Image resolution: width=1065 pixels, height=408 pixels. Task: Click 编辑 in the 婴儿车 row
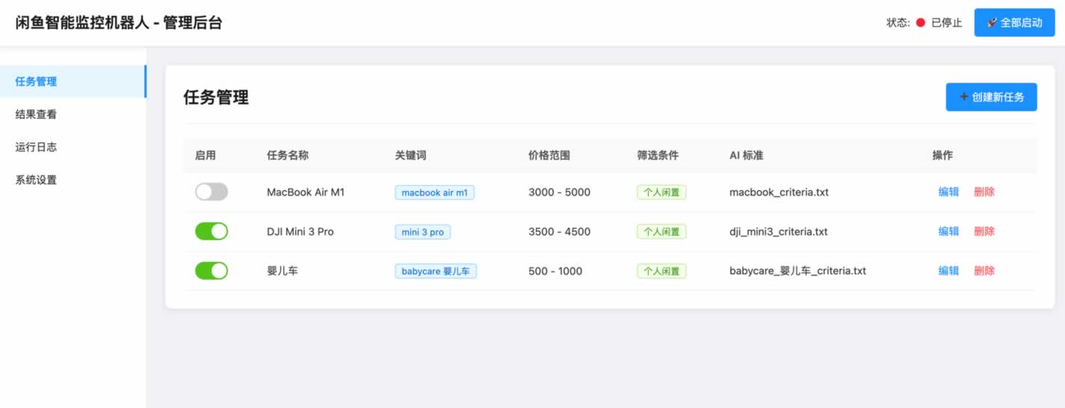[948, 271]
